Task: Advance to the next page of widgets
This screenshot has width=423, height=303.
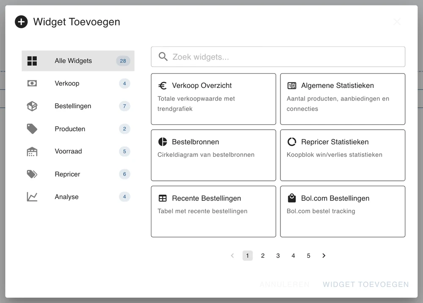Action: coord(324,256)
